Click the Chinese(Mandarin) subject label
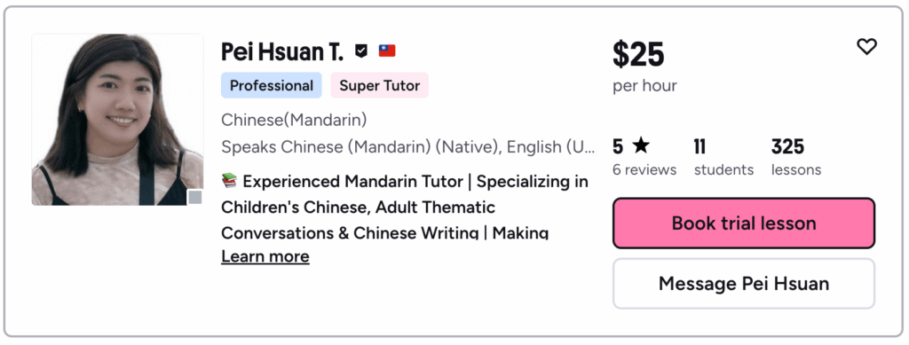 294,121
